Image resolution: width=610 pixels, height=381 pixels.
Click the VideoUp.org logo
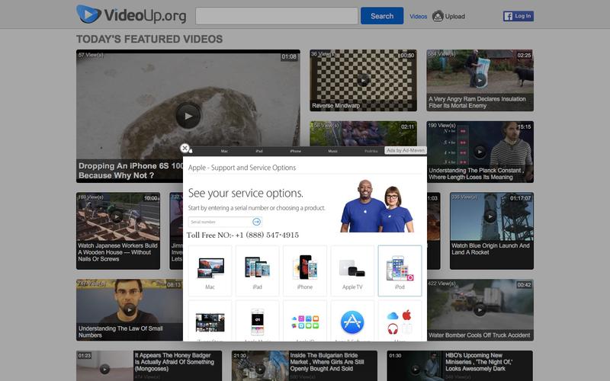click(131, 14)
